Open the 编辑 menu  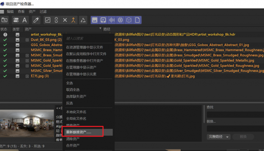(10, 12)
